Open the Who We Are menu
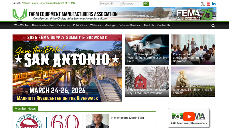The height and width of the screenshot is (128, 229). pos(21,25)
